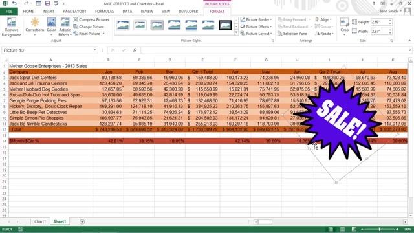This screenshot has height=233, width=414.
Task: Apply the first picture style thumbnail
Action: coord(123,25)
